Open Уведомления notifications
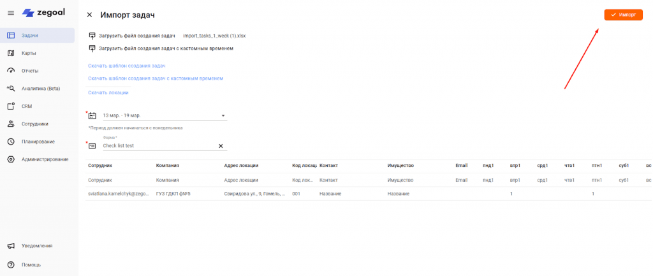The width and height of the screenshot is (653, 276). click(x=37, y=245)
